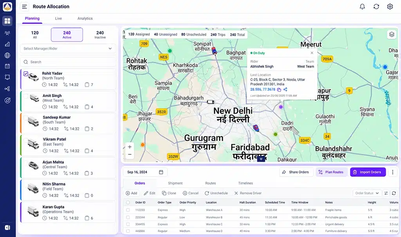Open the share nodes icon in sidebar
The height and width of the screenshot is (237, 401).
(7, 89)
